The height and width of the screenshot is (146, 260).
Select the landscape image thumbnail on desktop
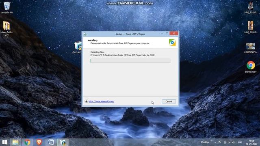pos(251,48)
